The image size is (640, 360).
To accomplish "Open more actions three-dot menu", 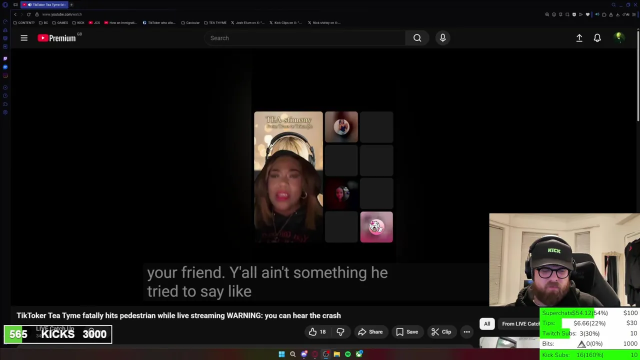I will pyautogui.click(x=466, y=332).
